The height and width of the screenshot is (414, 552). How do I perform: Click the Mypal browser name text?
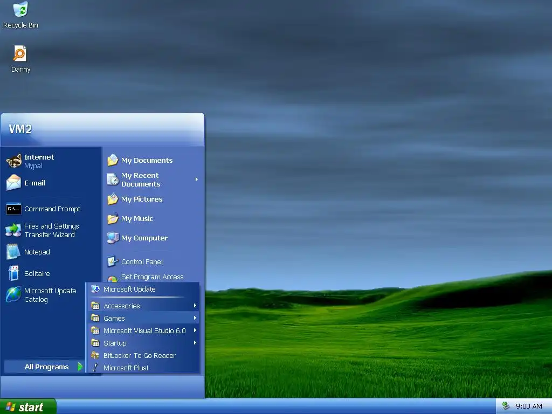click(x=33, y=166)
